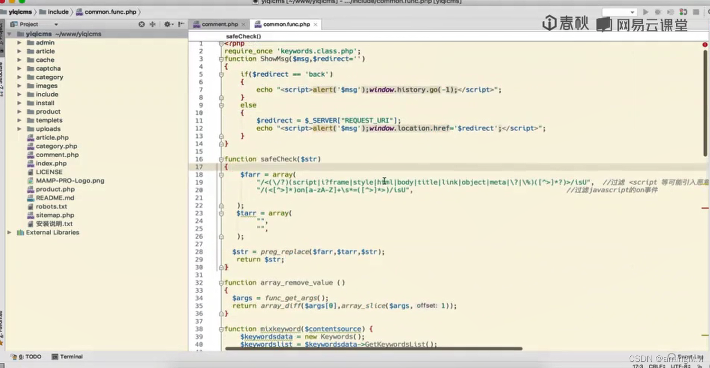Expand External Libraries node

9,233
